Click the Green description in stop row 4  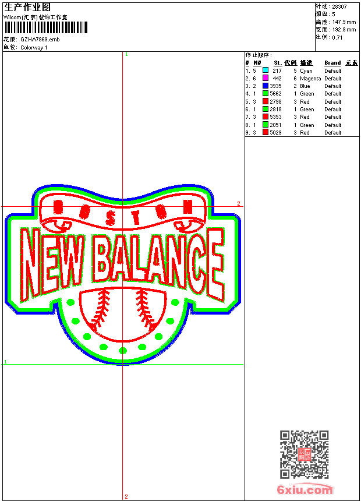[x=307, y=94]
